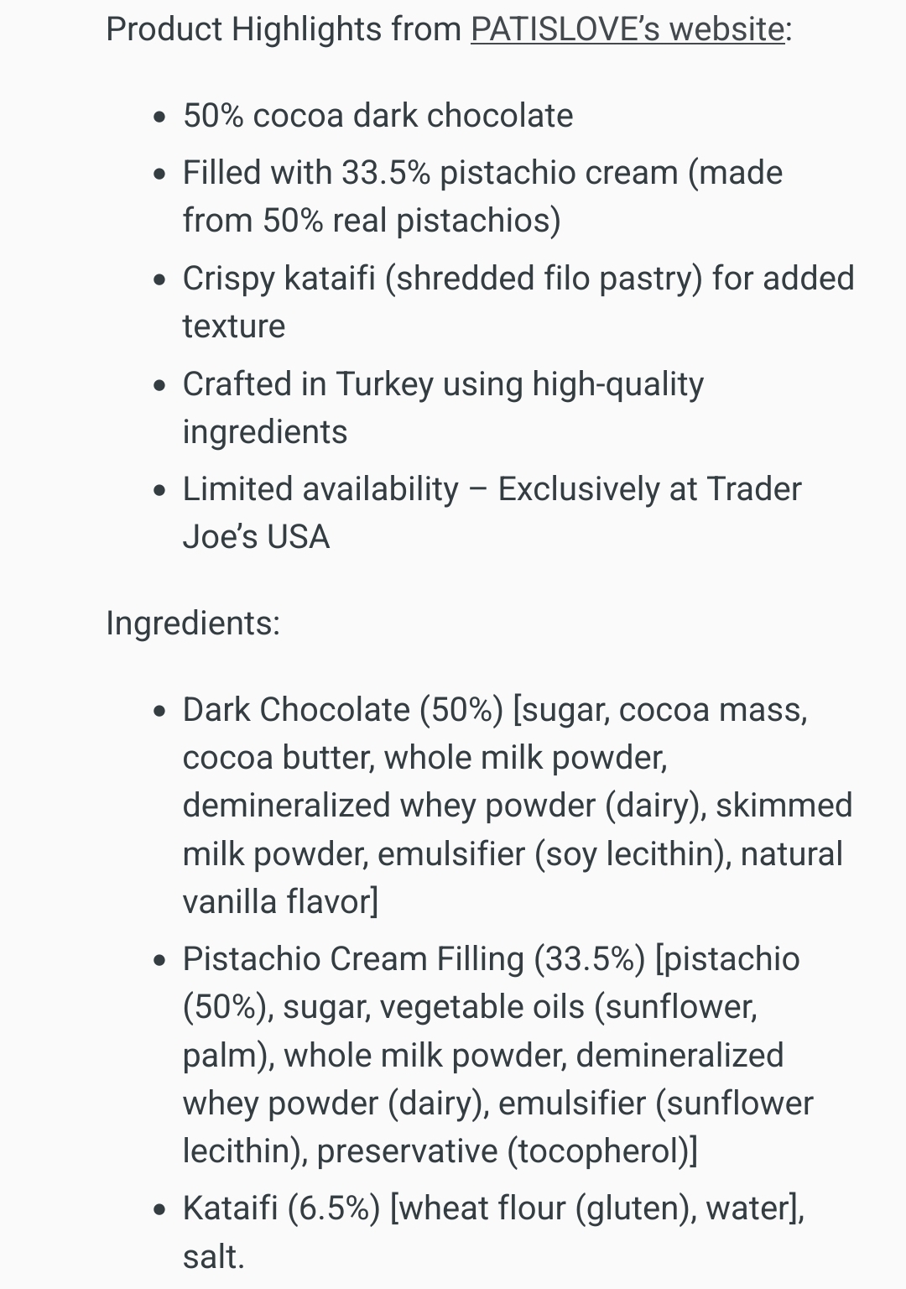Viewport: 906px width, 1289px height.
Task: Click "from 50% real pistachios)" text
Action: click(x=372, y=221)
